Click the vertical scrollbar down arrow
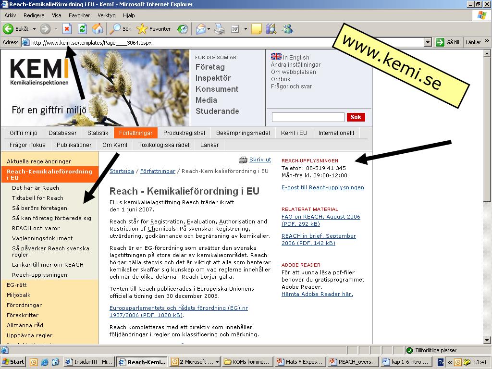492x369 pixels. click(488, 340)
